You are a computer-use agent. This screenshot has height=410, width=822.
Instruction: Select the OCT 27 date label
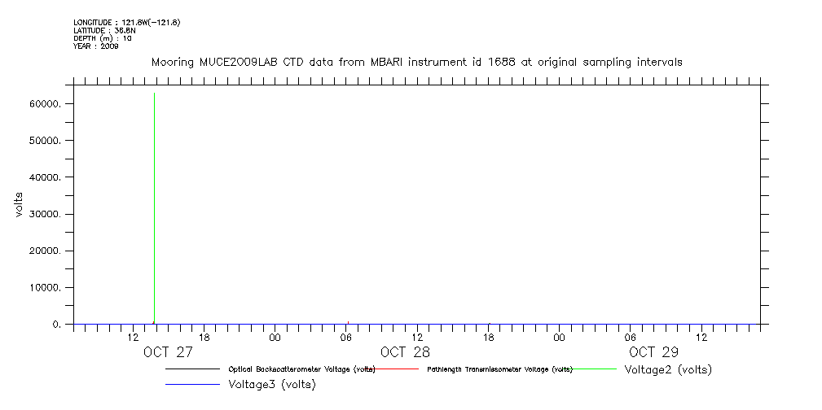coord(168,352)
